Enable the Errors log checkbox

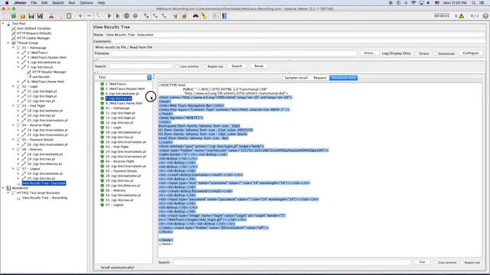pos(416,53)
